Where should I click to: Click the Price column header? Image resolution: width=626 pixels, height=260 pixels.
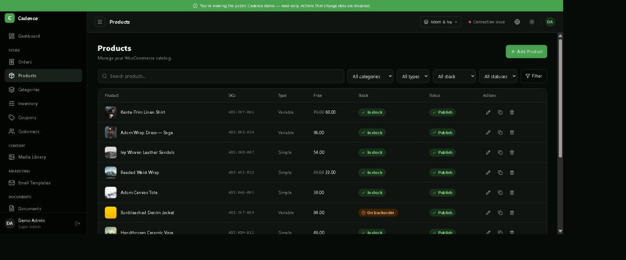click(317, 96)
